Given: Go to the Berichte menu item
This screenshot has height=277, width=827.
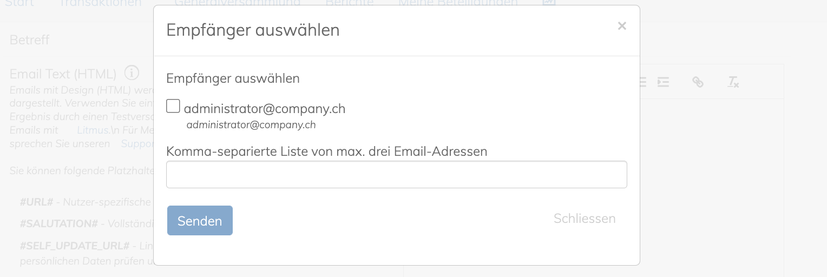Looking at the screenshot, I should [350, 3].
